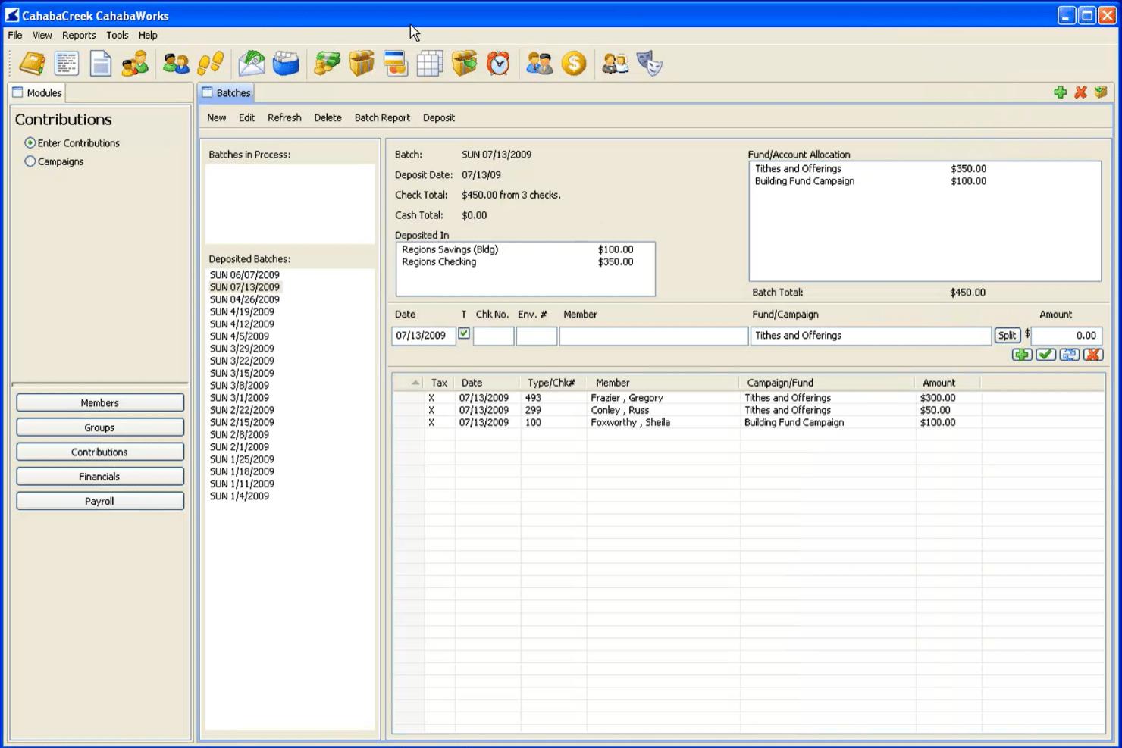This screenshot has width=1122, height=748.
Task: Select deposited batch SUN 1/4/2009
Action: [x=240, y=496]
